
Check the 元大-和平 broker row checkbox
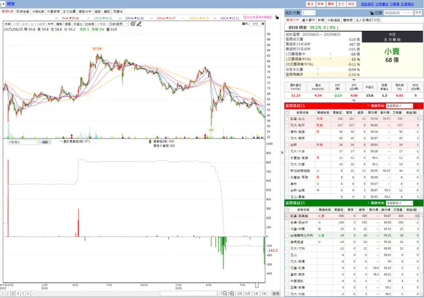click(x=287, y=125)
